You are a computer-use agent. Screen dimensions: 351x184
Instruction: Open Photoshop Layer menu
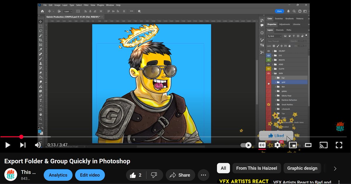(65, 5)
